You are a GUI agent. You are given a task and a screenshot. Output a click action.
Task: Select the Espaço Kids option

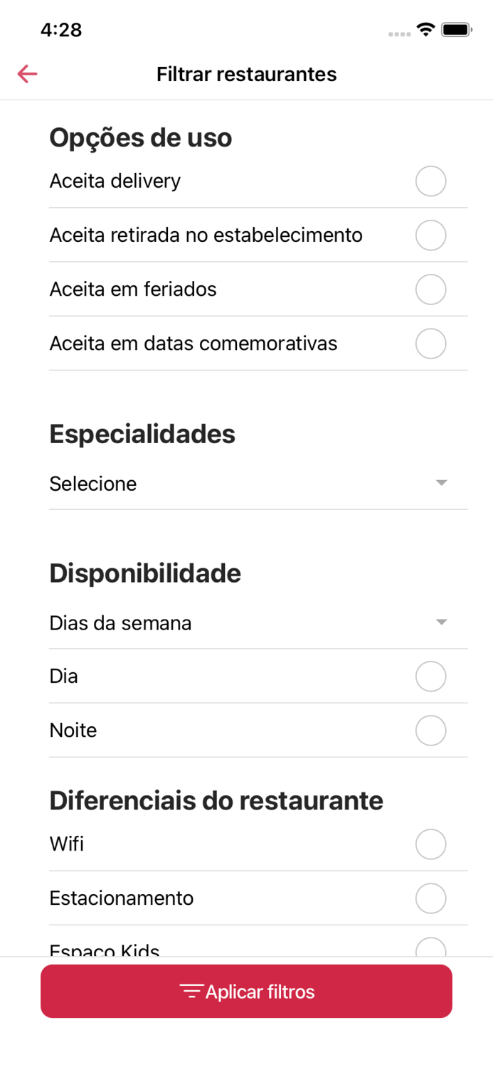pyautogui.click(x=430, y=948)
